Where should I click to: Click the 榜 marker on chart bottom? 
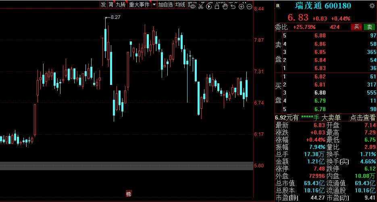pos(129,194)
